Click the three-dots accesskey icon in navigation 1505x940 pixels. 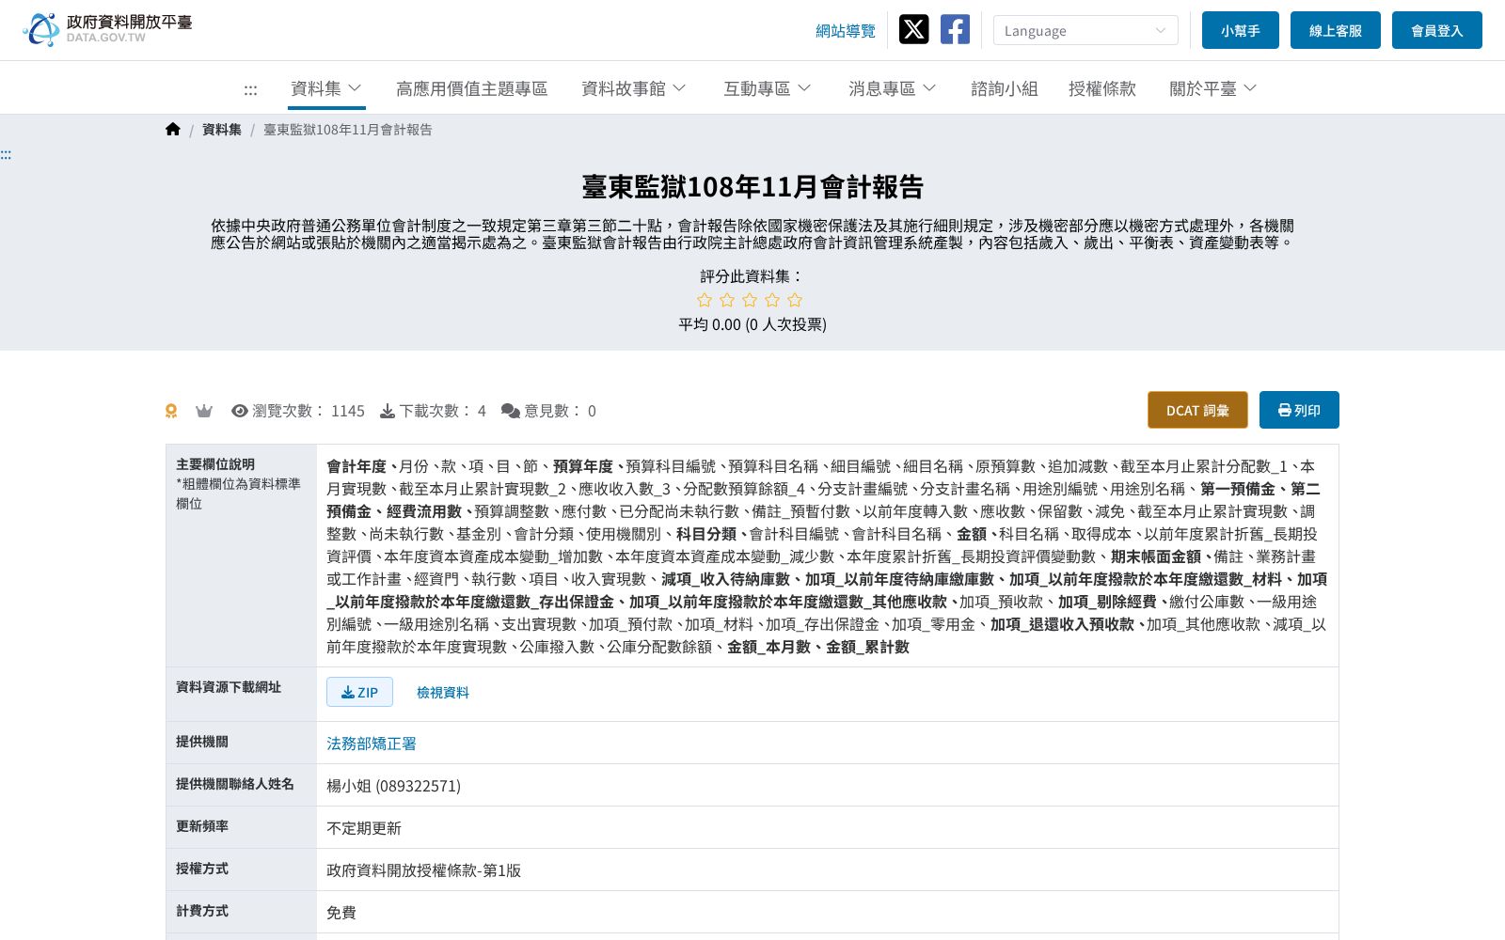pos(250,90)
